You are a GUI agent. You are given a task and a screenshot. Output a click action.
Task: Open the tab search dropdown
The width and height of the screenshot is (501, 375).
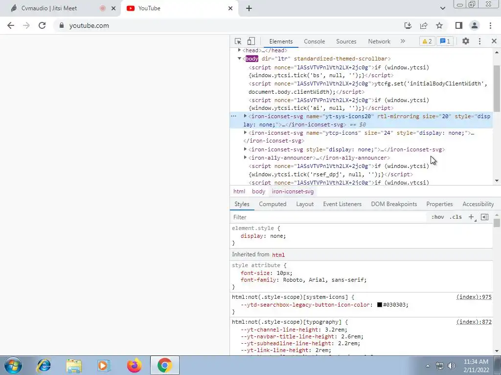point(442,8)
